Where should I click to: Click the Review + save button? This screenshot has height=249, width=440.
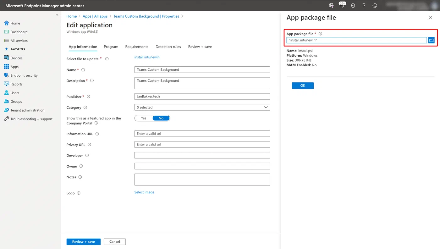click(x=83, y=242)
